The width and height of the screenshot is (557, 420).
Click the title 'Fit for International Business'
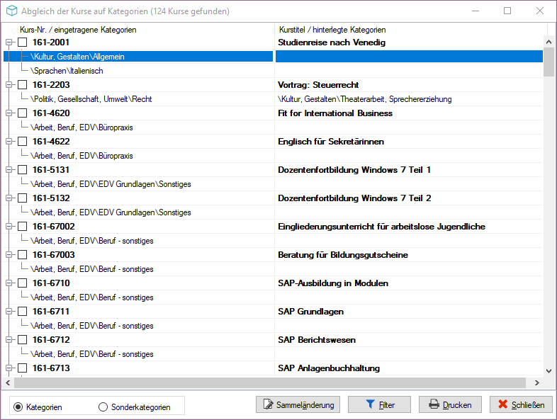coord(335,113)
